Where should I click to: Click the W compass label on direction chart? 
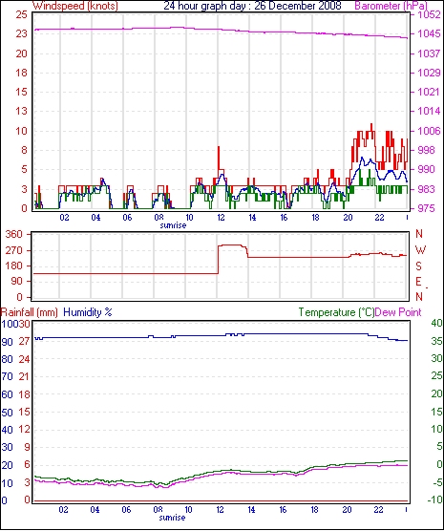(420, 250)
